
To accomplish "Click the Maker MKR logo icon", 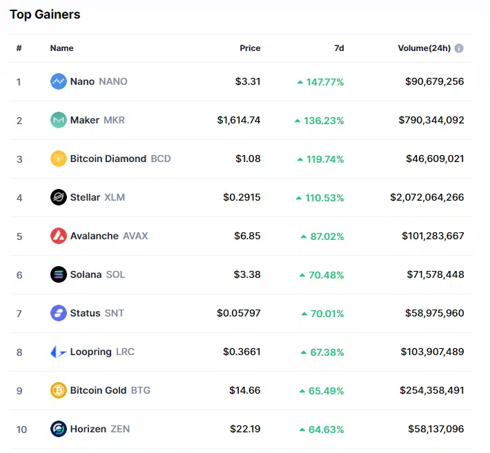I will 59,120.
